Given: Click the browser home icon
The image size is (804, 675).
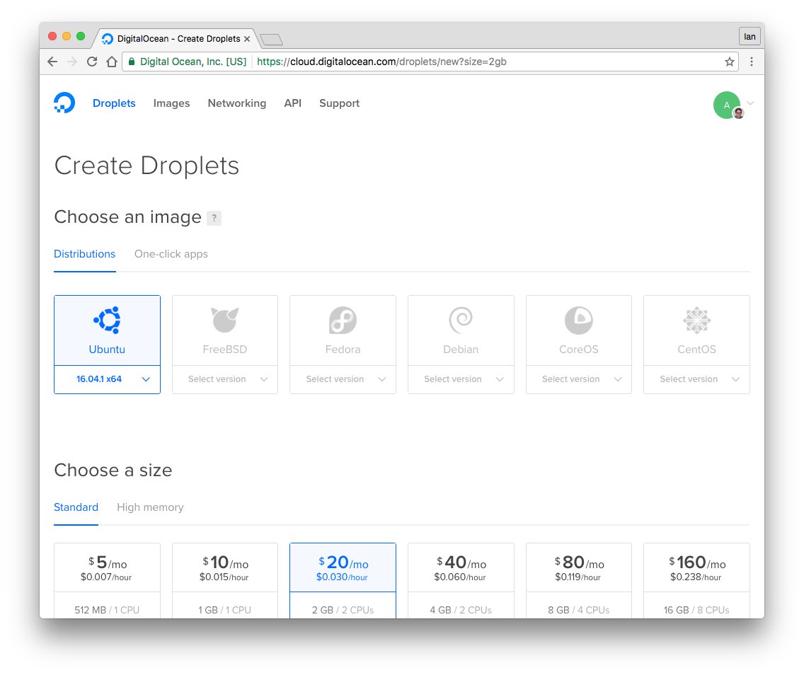Looking at the screenshot, I should point(112,62).
